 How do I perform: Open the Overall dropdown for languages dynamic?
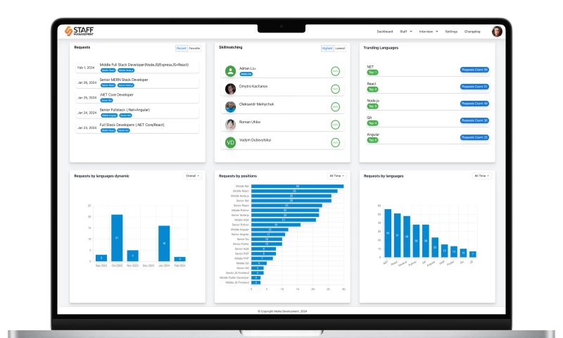192,175
